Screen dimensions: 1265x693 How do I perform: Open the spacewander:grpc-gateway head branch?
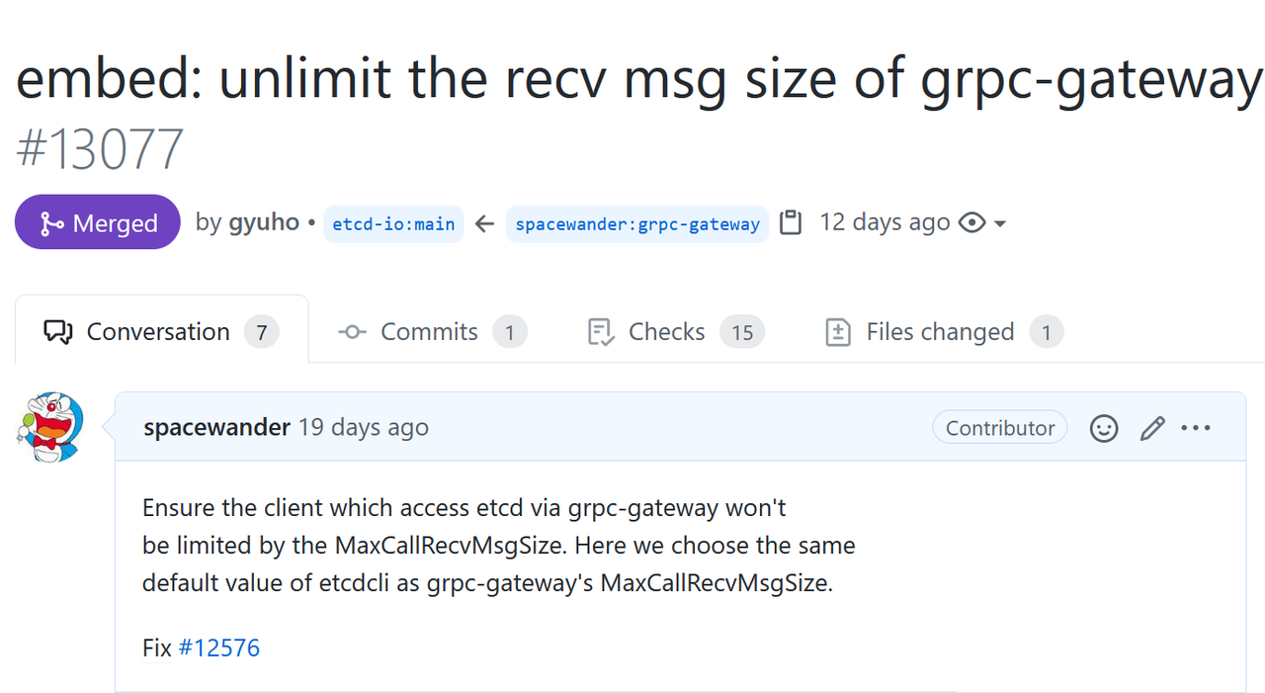tap(637, 224)
